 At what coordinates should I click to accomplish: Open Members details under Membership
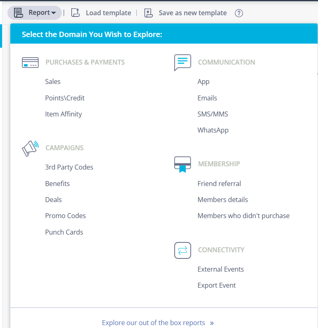pos(223,200)
